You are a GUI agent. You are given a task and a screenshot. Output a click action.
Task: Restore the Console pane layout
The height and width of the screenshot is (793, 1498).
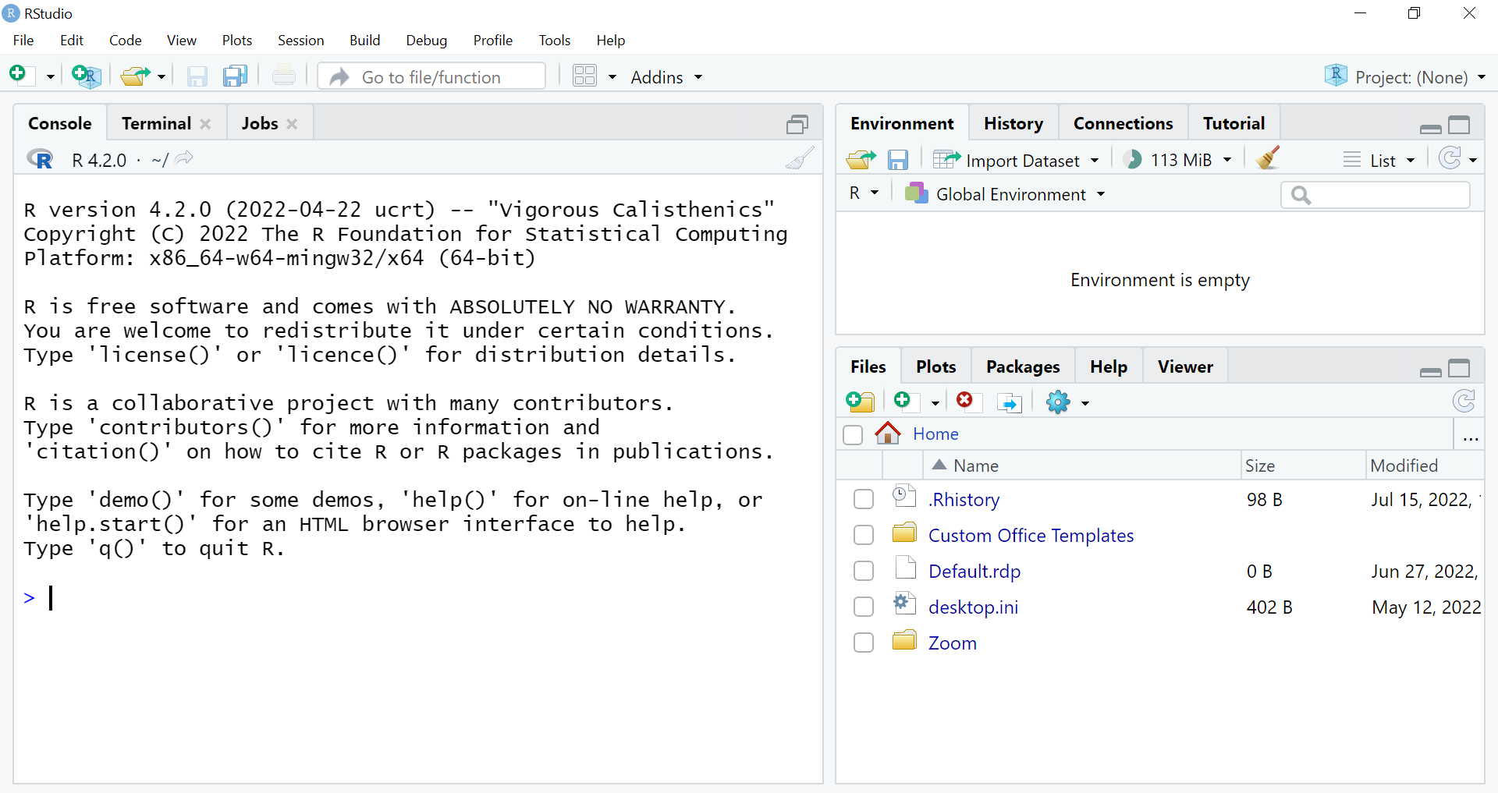pyautogui.click(x=797, y=124)
